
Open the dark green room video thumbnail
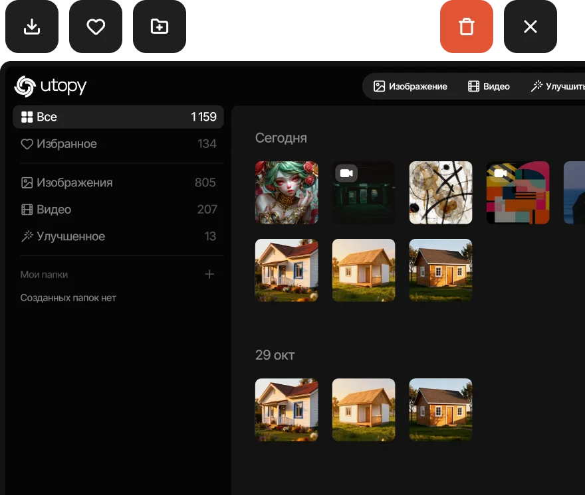(364, 192)
